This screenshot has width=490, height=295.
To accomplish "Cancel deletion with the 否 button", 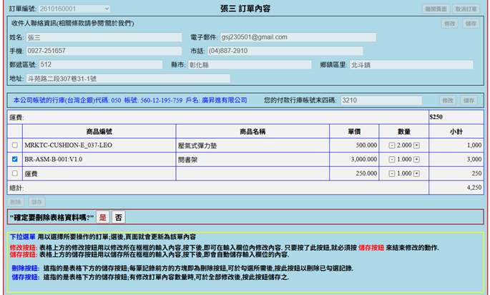I will pyautogui.click(x=119, y=218).
